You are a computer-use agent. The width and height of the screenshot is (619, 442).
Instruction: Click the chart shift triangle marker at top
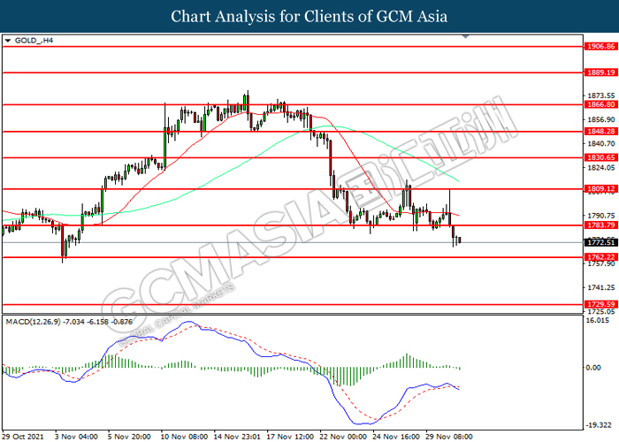pyautogui.click(x=465, y=36)
